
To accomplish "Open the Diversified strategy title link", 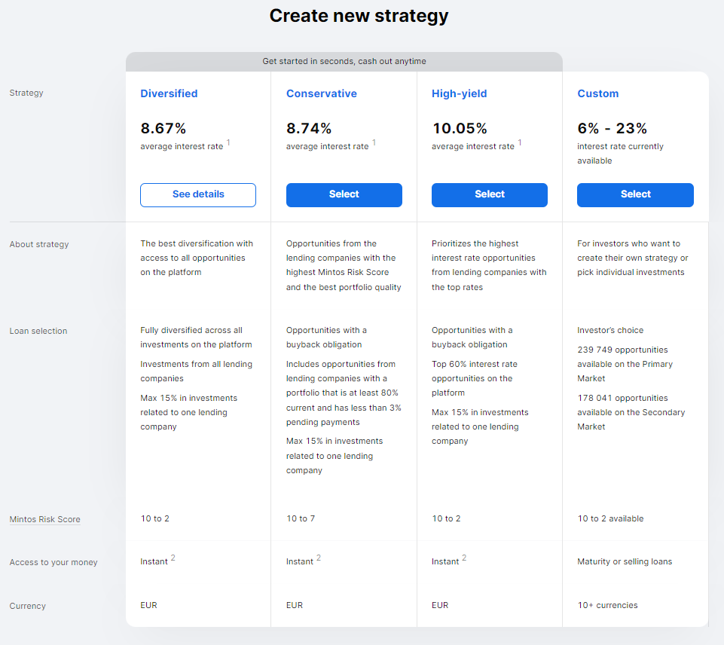I will coord(169,93).
